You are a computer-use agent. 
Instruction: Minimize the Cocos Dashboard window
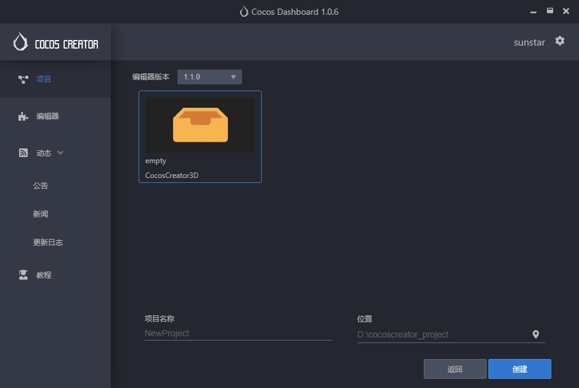tap(533, 12)
